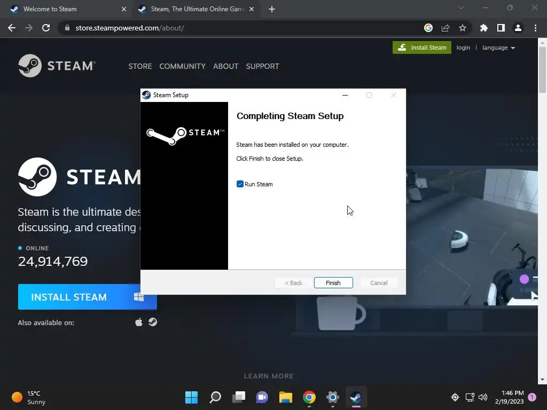The height and width of the screenshot is (410, 547).
Task: Click the browser forward arrow
Action: click(x=29, y=28)
